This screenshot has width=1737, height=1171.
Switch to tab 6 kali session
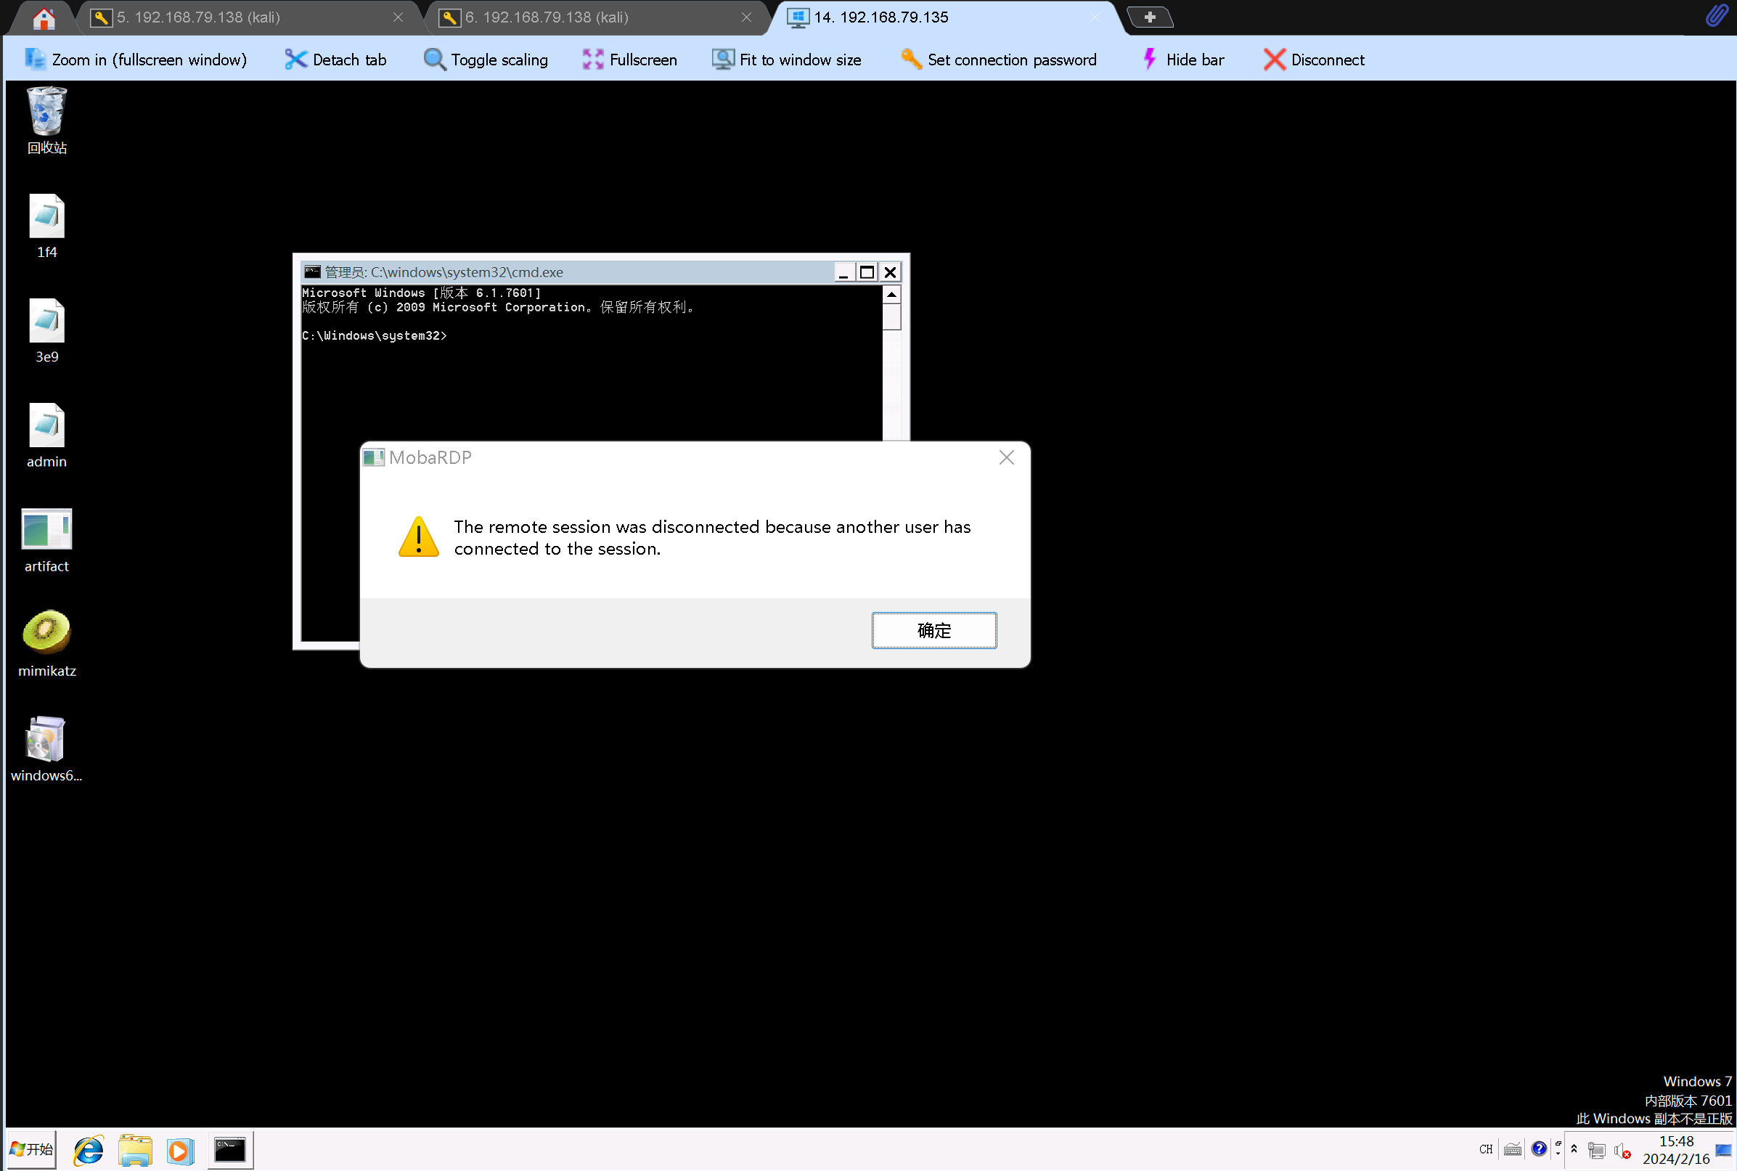point(547,17)
